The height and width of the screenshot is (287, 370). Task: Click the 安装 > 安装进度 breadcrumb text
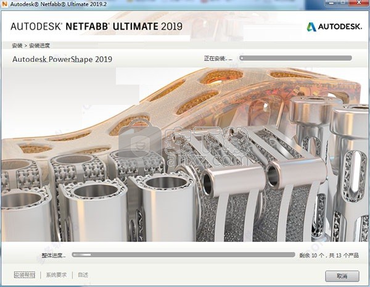[31, 46]
